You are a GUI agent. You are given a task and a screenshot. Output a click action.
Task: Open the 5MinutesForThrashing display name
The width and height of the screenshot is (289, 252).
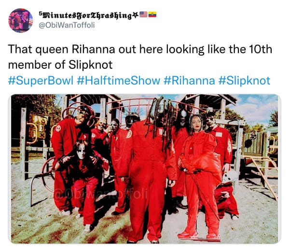click(85, 15)
